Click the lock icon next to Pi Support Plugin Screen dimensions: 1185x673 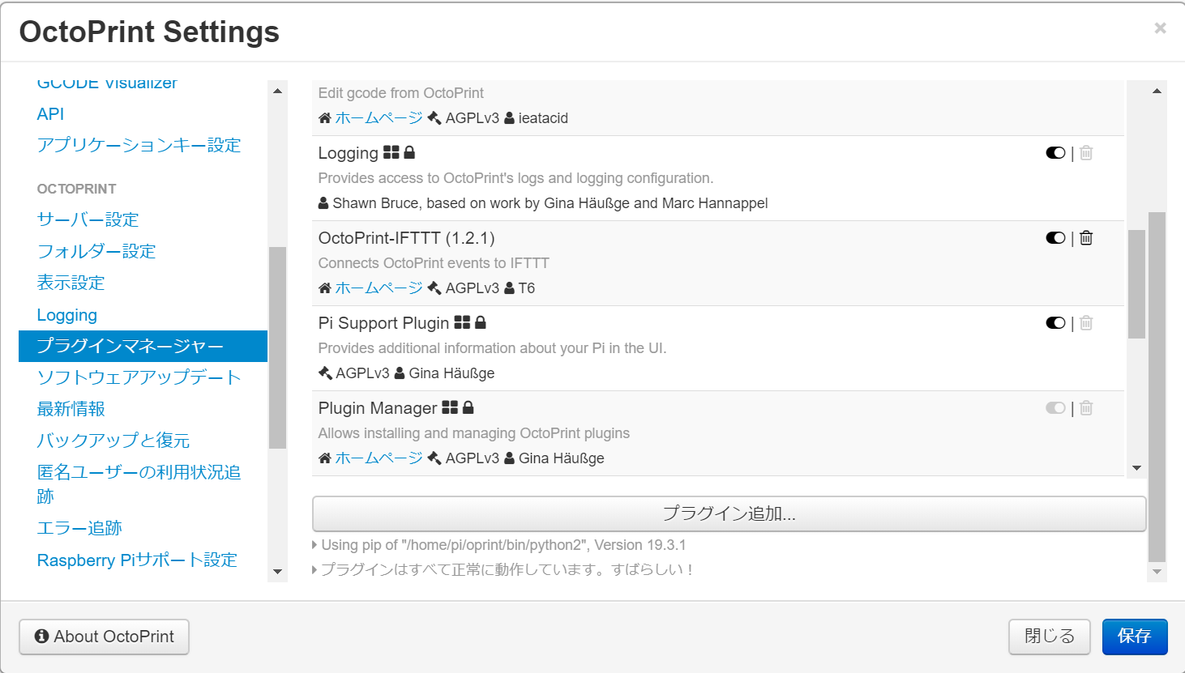pos(480,322)
